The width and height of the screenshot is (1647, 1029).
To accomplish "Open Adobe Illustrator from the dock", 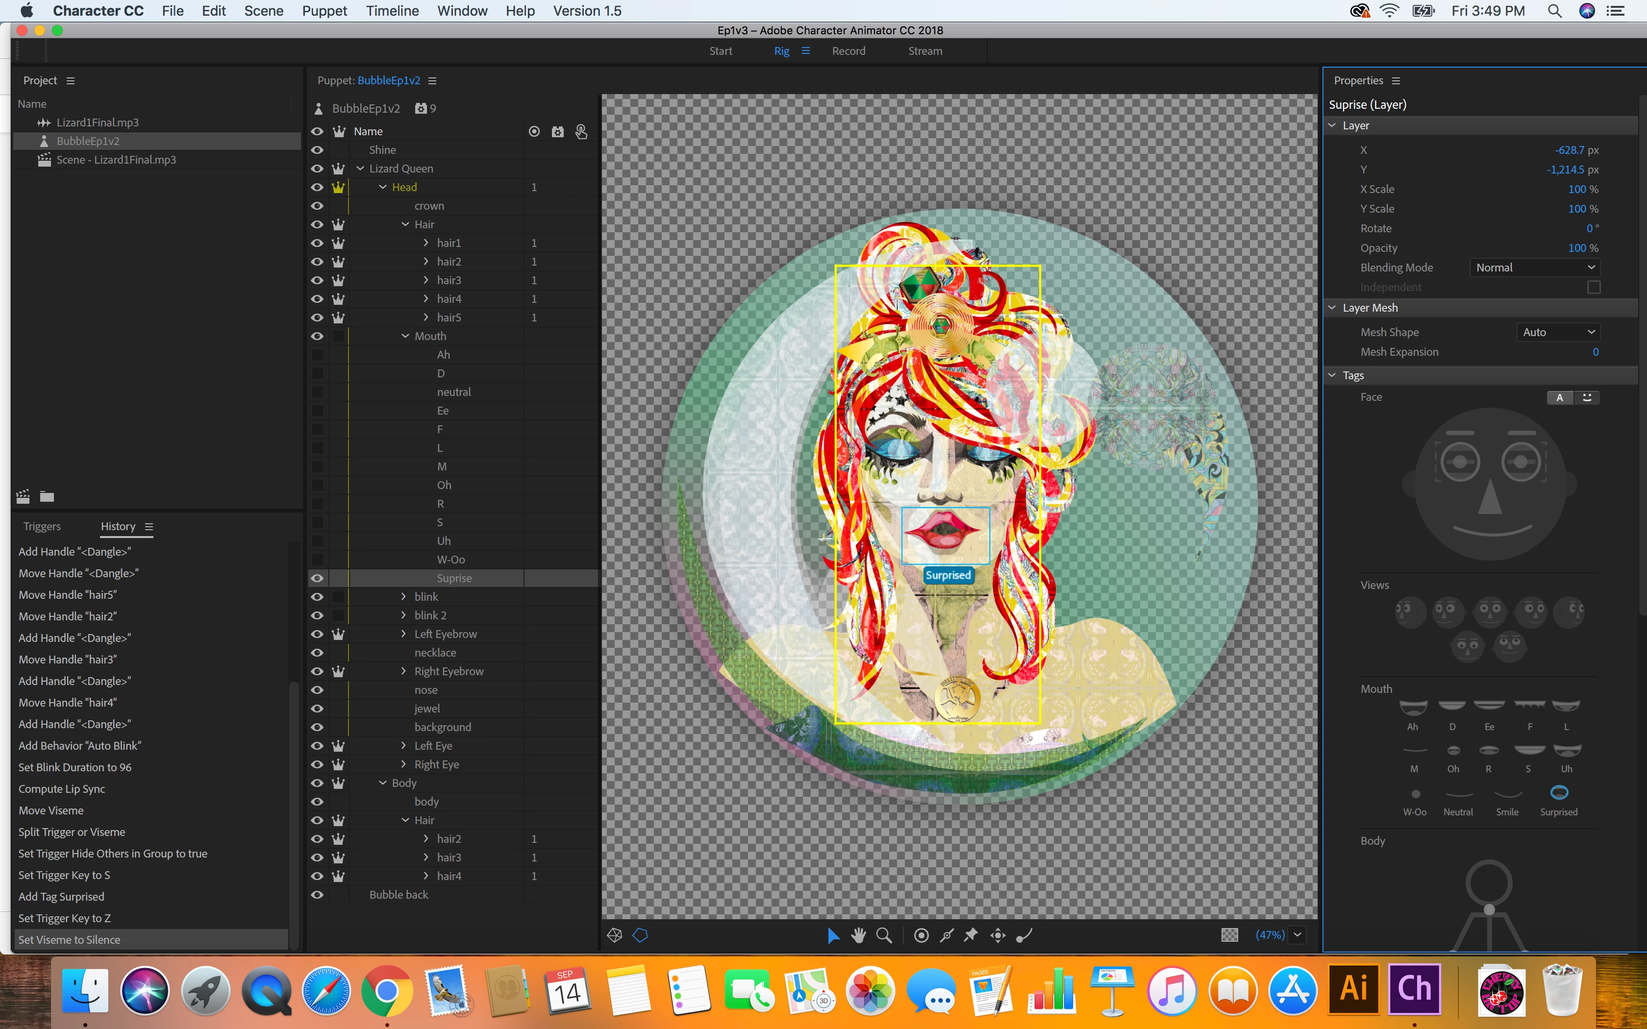I will (1353, 989).
